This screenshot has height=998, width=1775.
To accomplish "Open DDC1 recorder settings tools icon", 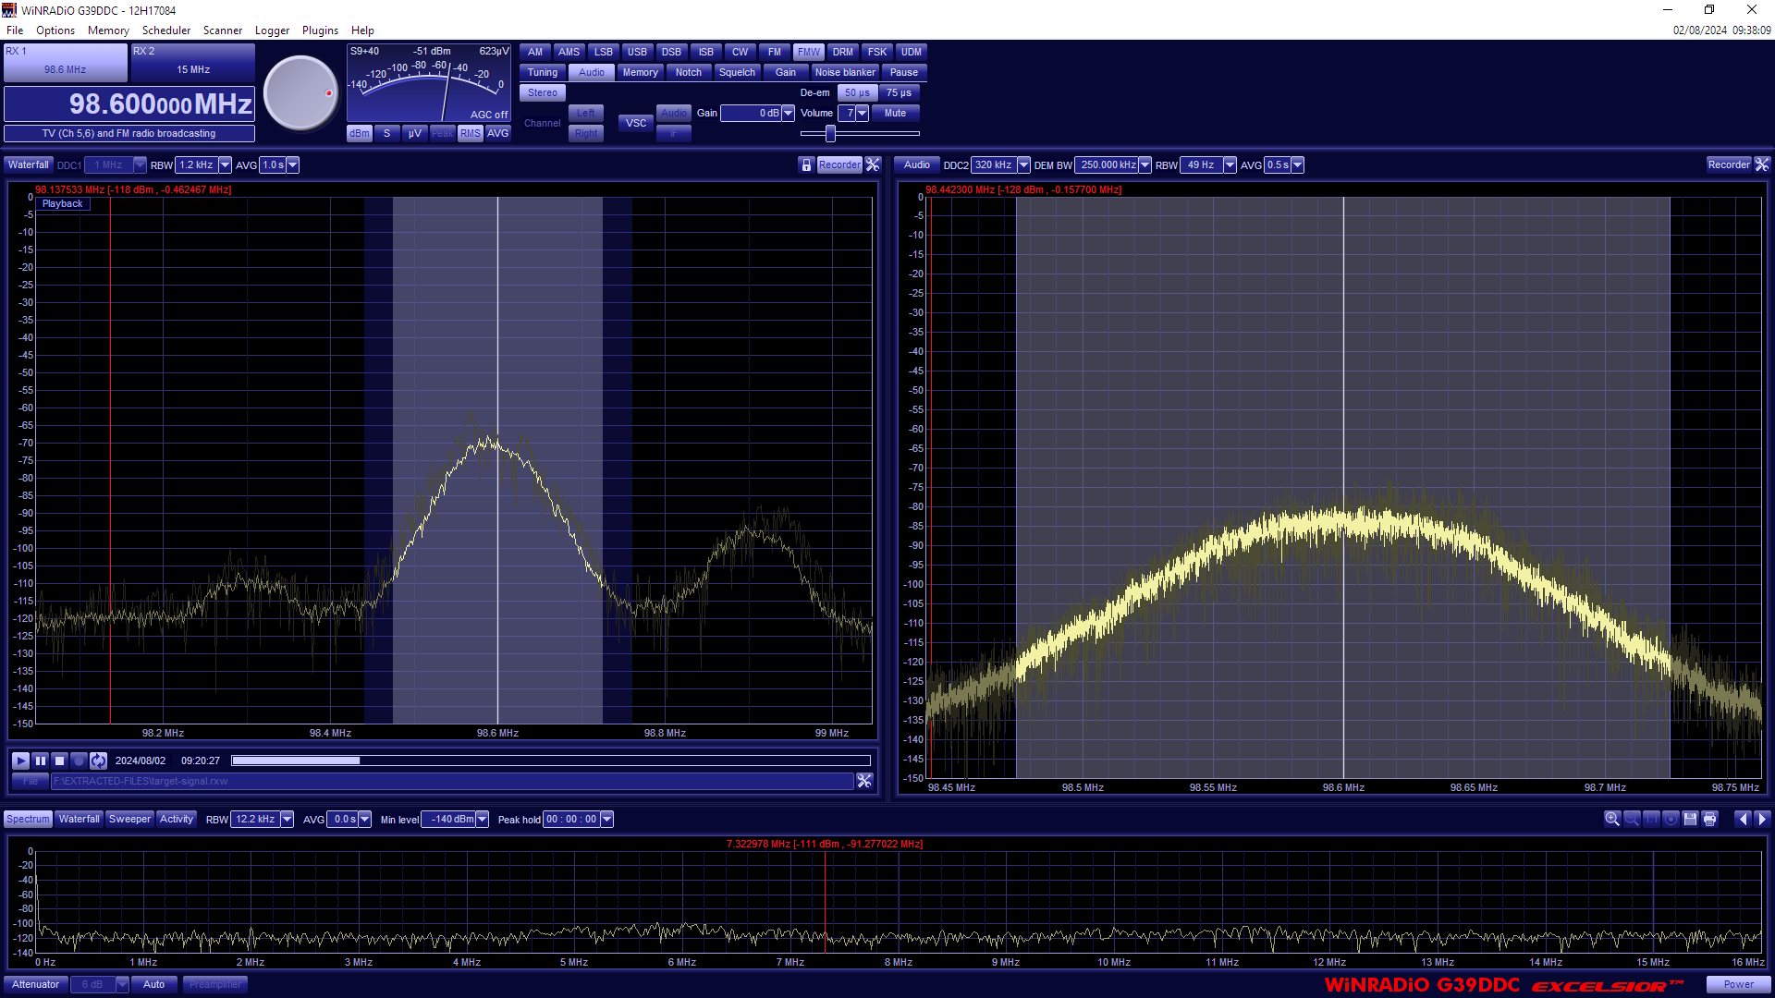I will pyautogui.click(x=873, y=164).
